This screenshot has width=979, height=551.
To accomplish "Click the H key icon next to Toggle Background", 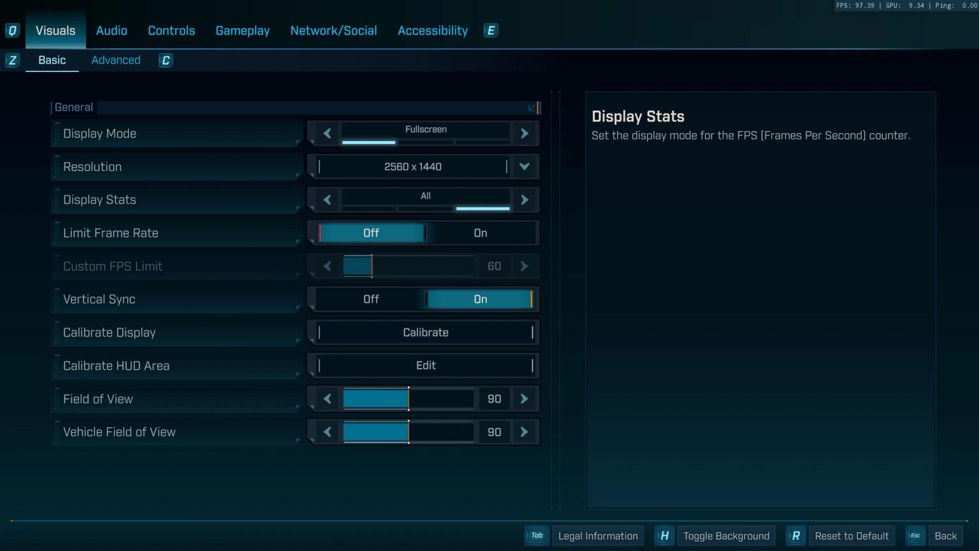I will coord(664,536).
